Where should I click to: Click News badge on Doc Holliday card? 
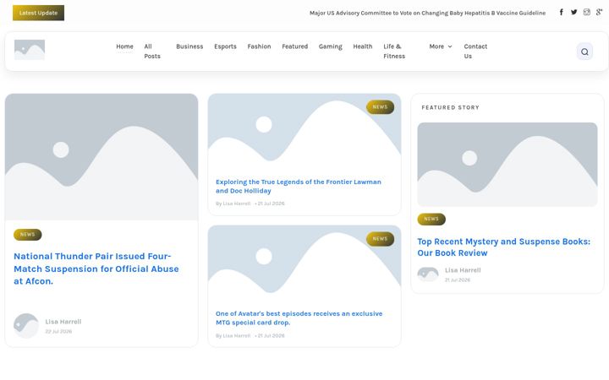point(381,107)
